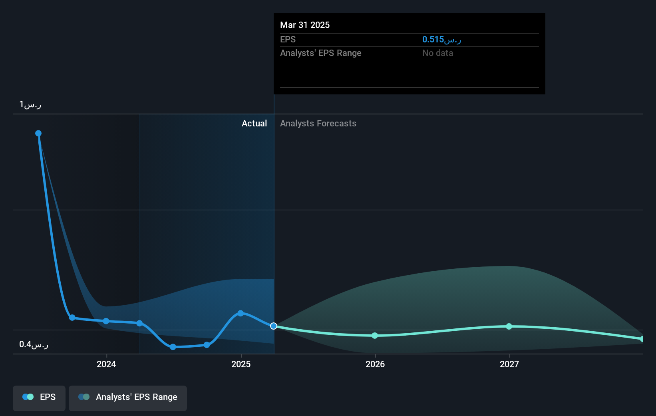Click the 0.4 y-axis label
Image resolution: width=656 pixels, height=416 pixels.
[x=34, y=344]
